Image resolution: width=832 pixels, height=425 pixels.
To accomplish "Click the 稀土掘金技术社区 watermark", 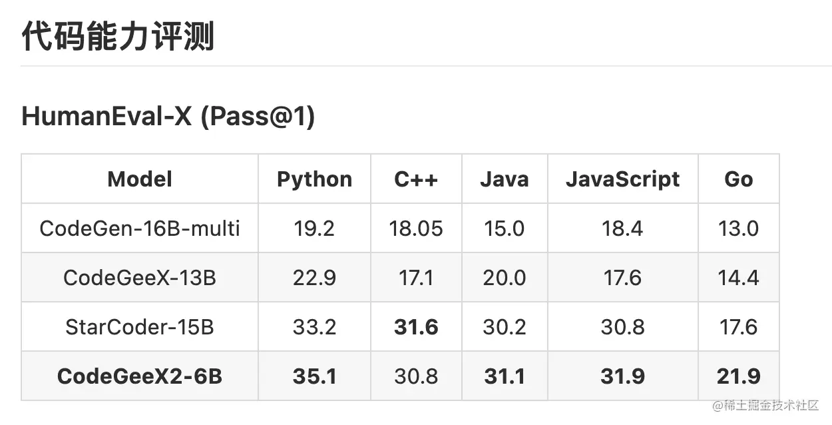I will click(x=765, y=405).
